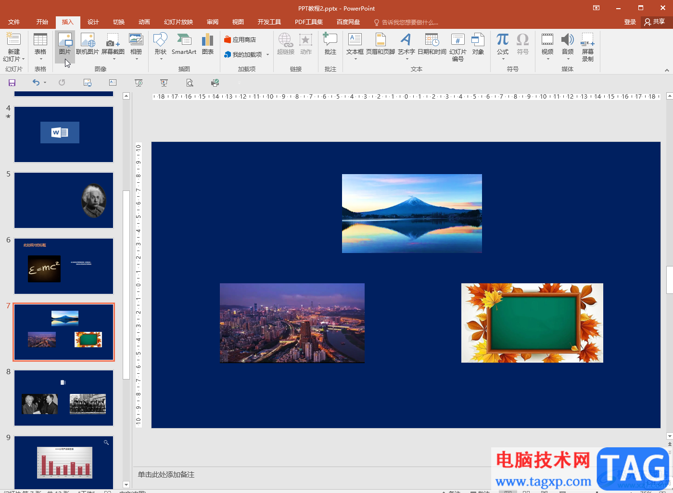Insert an 对象 object

(478, 44)
